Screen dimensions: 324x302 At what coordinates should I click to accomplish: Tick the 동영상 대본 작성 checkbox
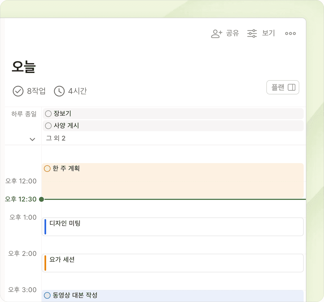[x=47, y=295]
